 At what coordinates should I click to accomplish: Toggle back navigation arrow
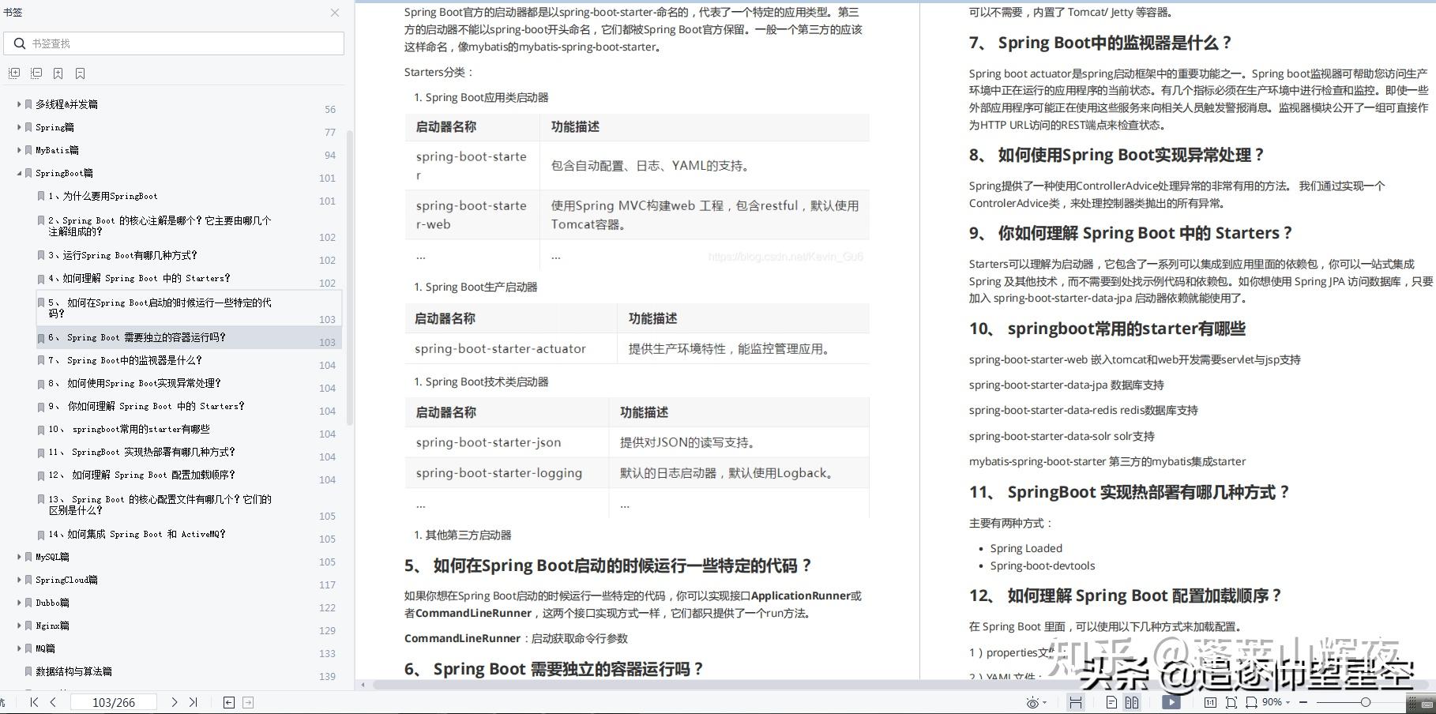pyautogui.click(x=228, y=701)
